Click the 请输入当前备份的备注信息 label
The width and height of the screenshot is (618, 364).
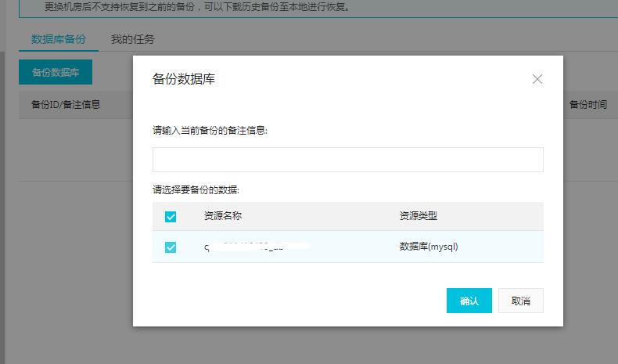(x=210, y=131)
